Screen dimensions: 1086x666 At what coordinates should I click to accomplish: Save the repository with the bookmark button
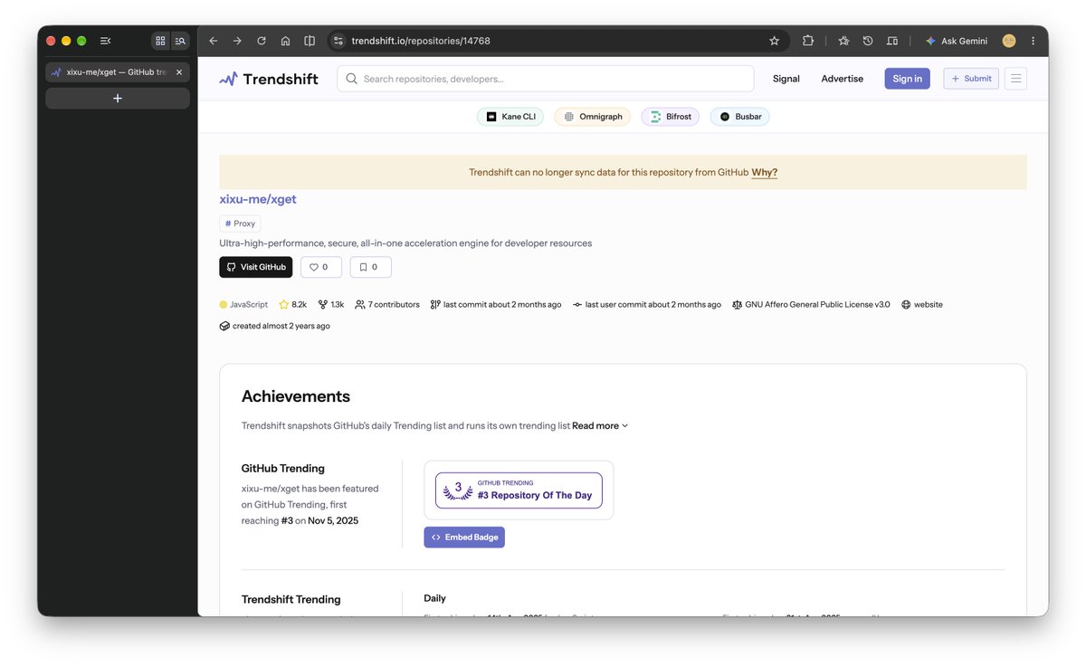tap(371, 267)
